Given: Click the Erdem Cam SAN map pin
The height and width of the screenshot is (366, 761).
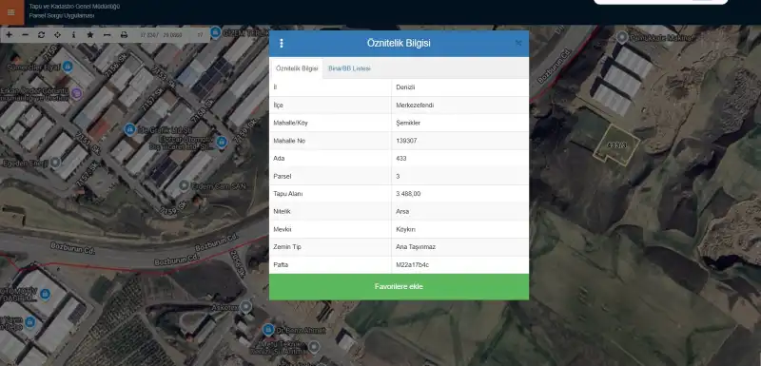Looking at the screenshot, I should click(x=184, y=185).
